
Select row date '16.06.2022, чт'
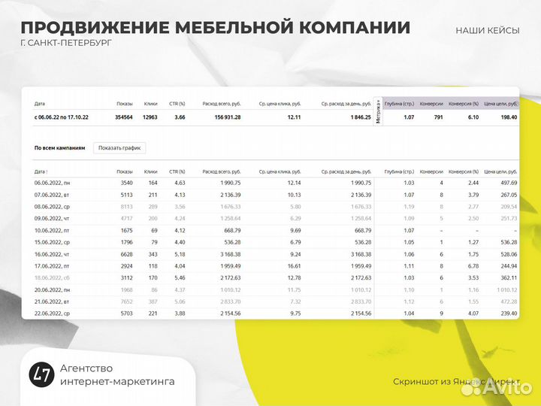coord(52,254)
